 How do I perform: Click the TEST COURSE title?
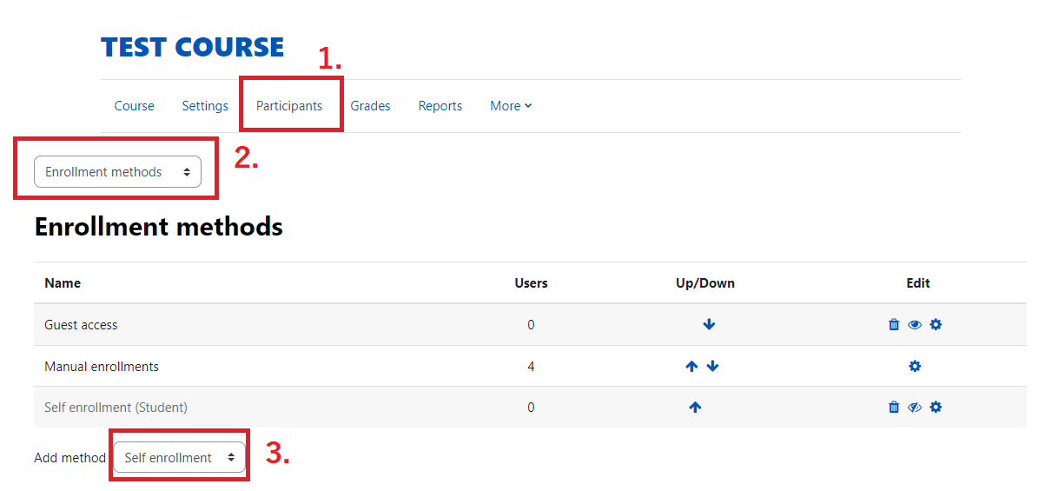click(193, 47)
